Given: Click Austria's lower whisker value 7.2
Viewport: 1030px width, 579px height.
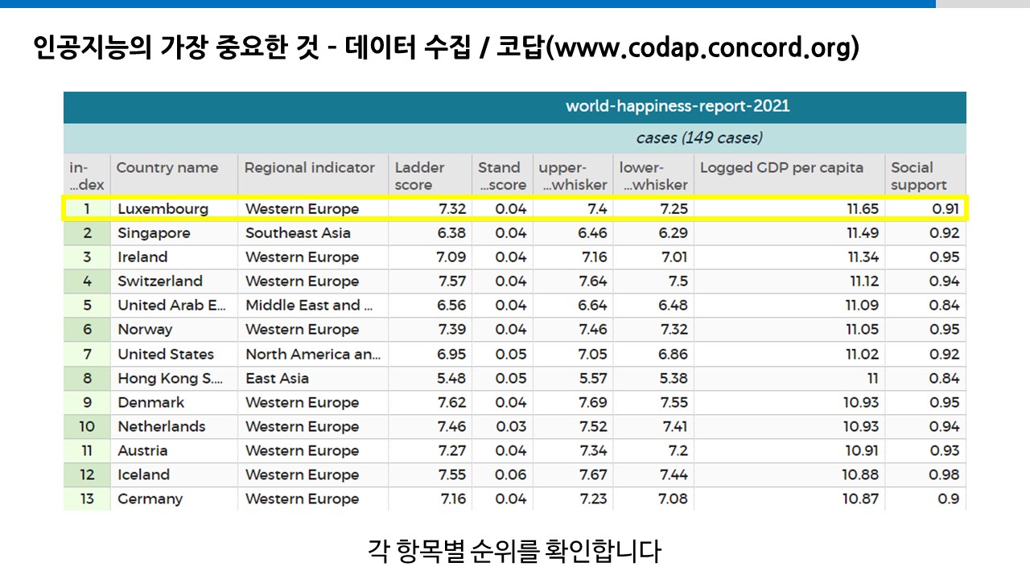Looking at the screenshot, I should pos(653,451).
